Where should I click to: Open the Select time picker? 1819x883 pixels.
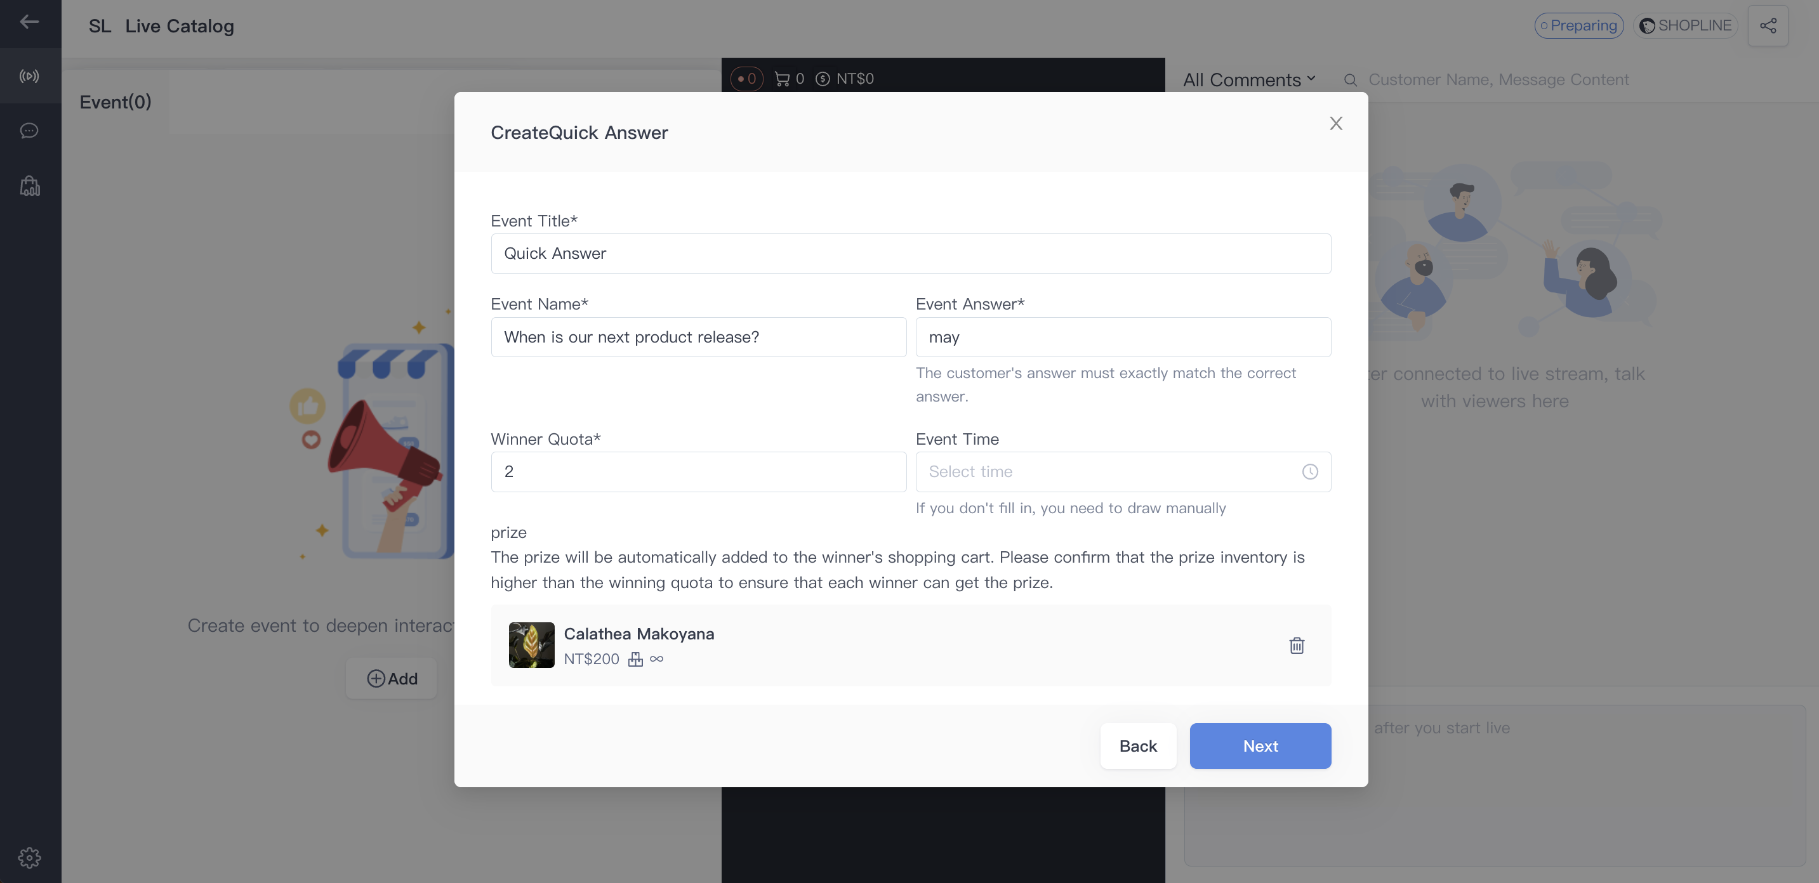click(1123, 471)
